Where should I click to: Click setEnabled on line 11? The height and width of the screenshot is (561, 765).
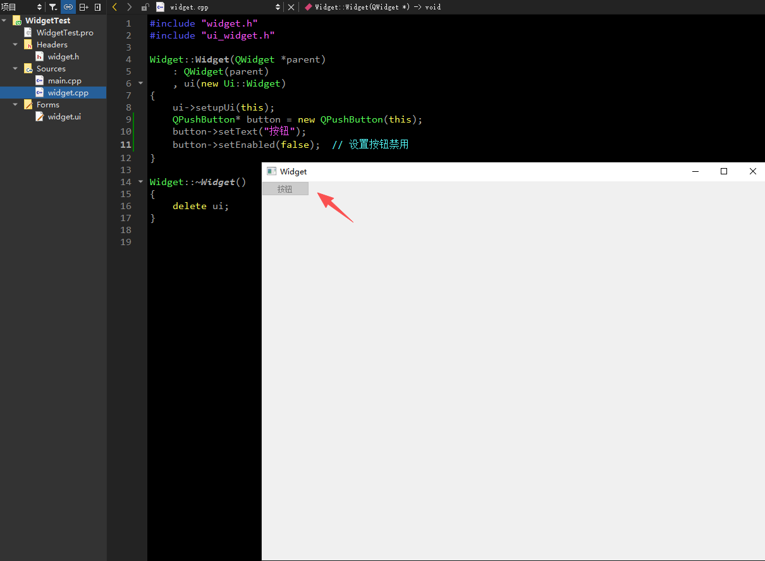[247, 145]
